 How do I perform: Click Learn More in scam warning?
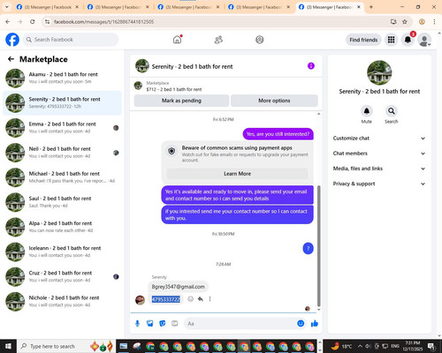[x=237, y=174]
